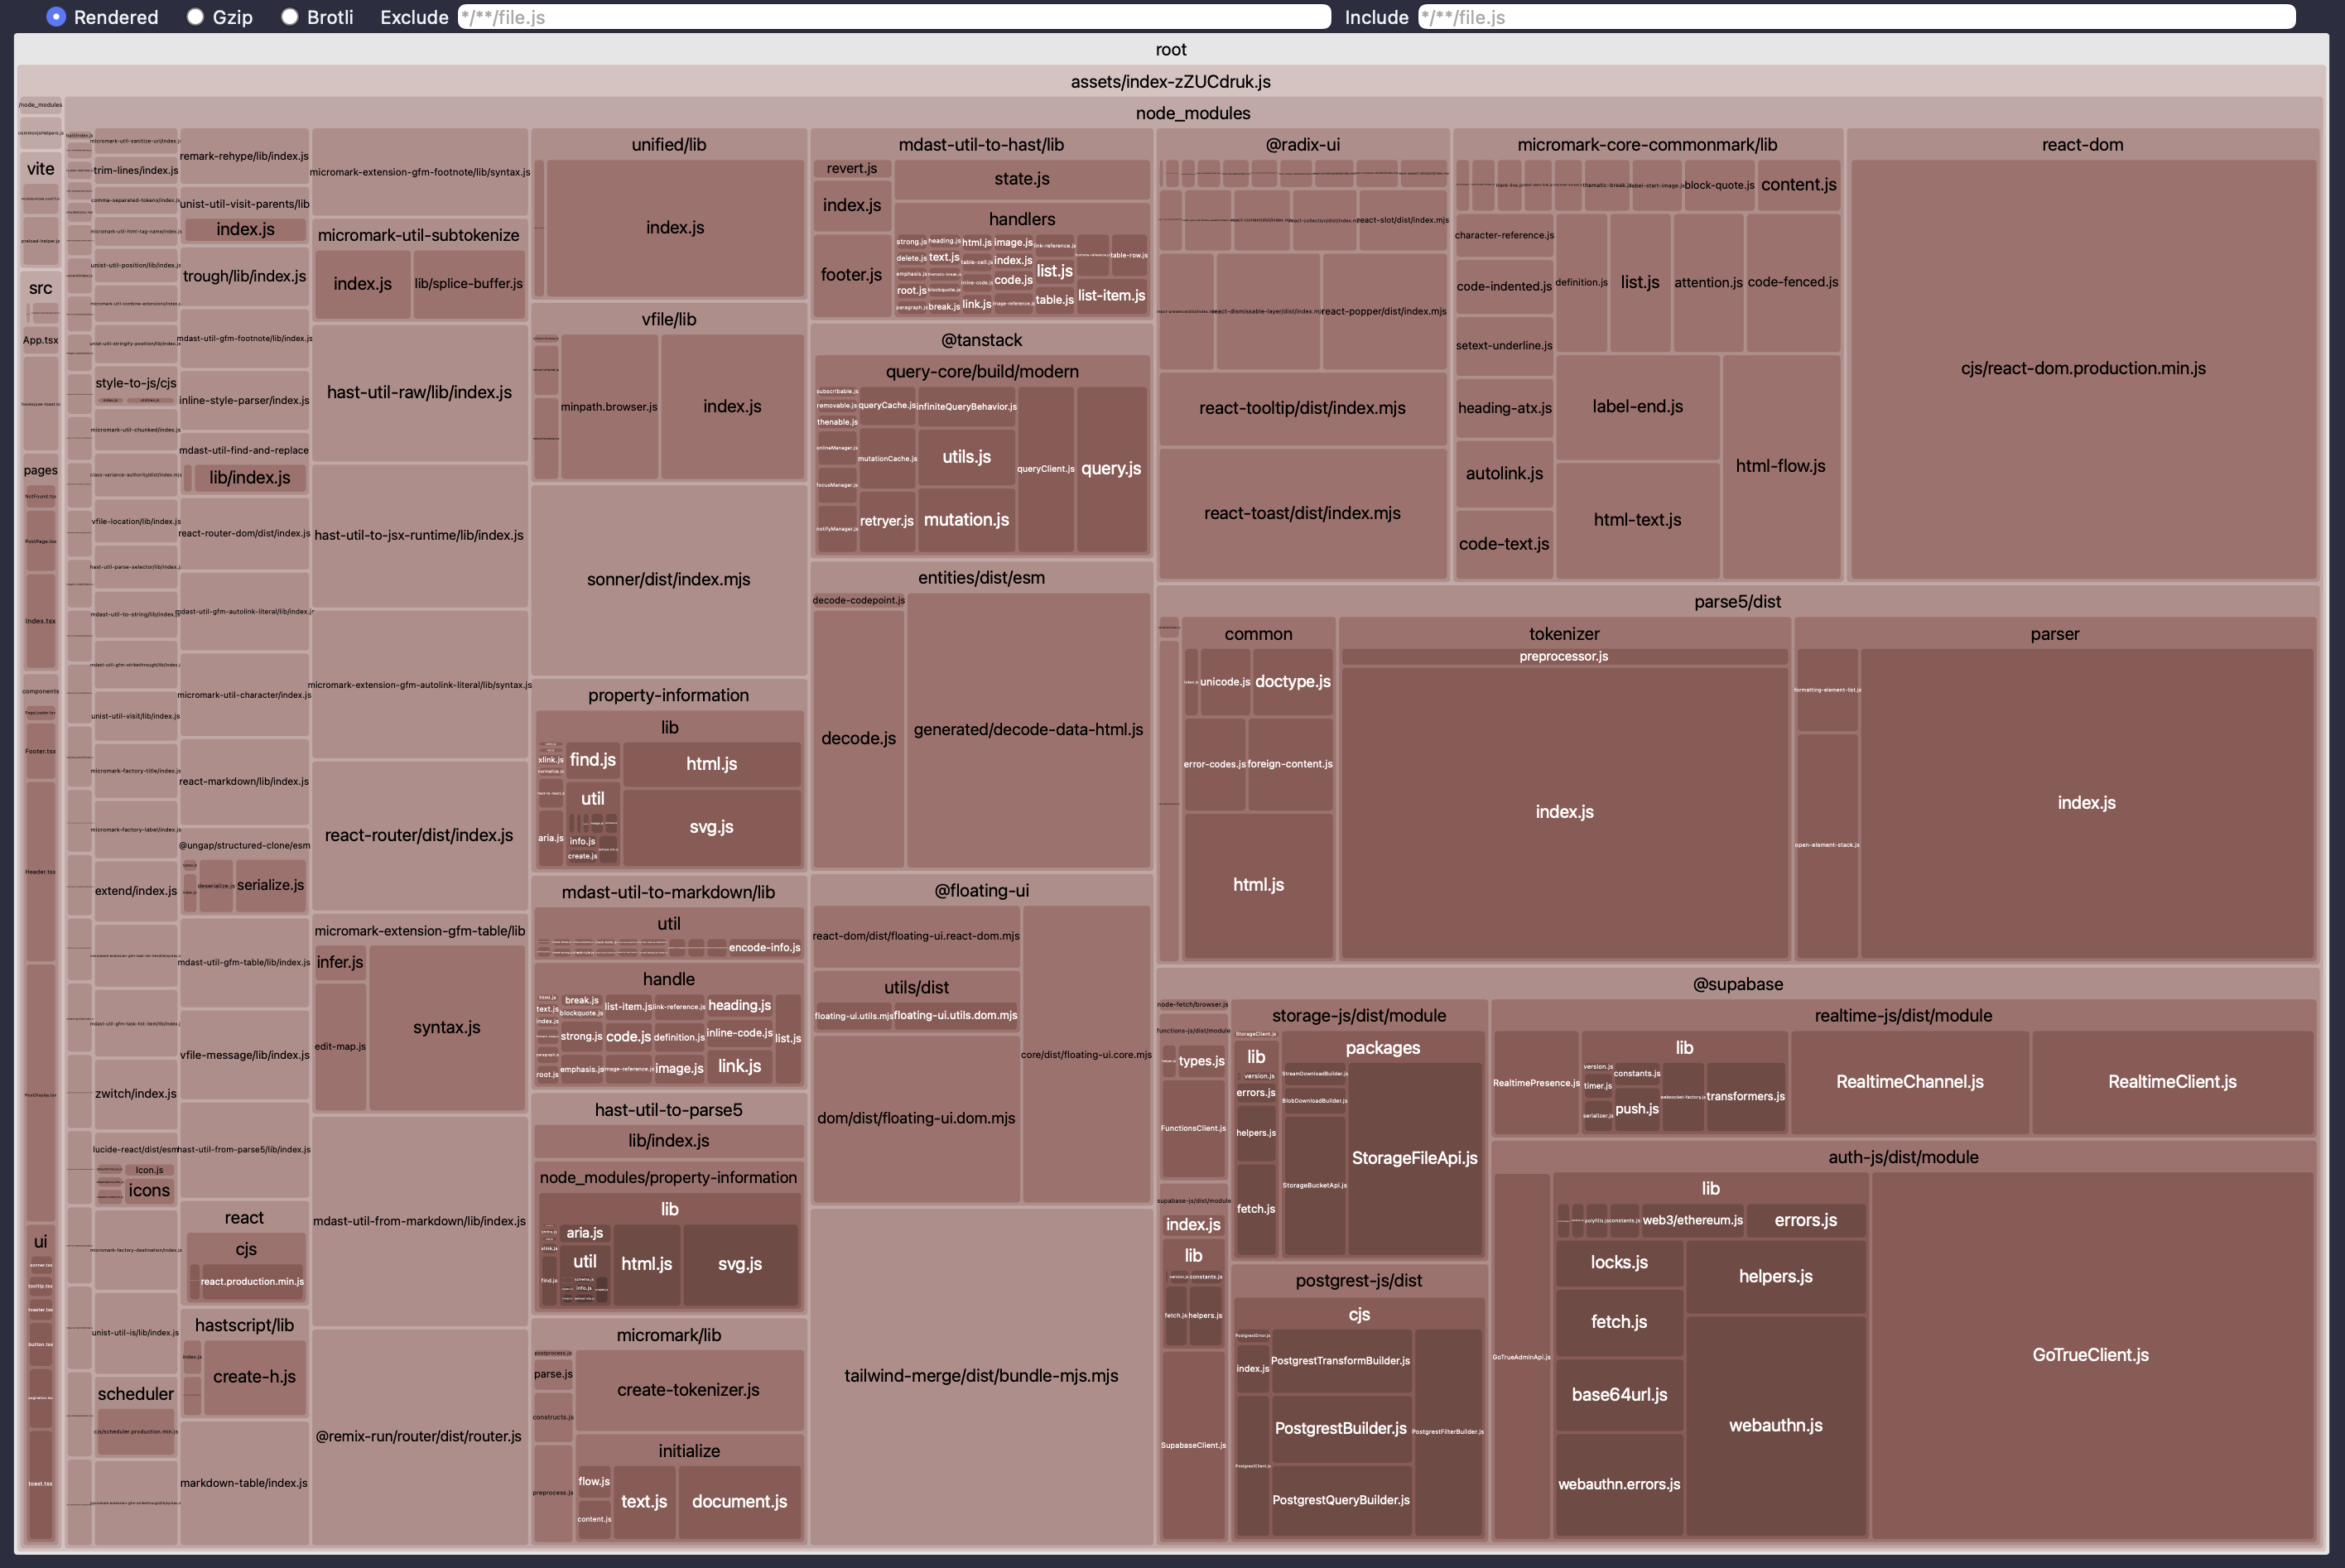Focus the Include filter input field
The image size is (2345, 1568).
(1856, 17)
